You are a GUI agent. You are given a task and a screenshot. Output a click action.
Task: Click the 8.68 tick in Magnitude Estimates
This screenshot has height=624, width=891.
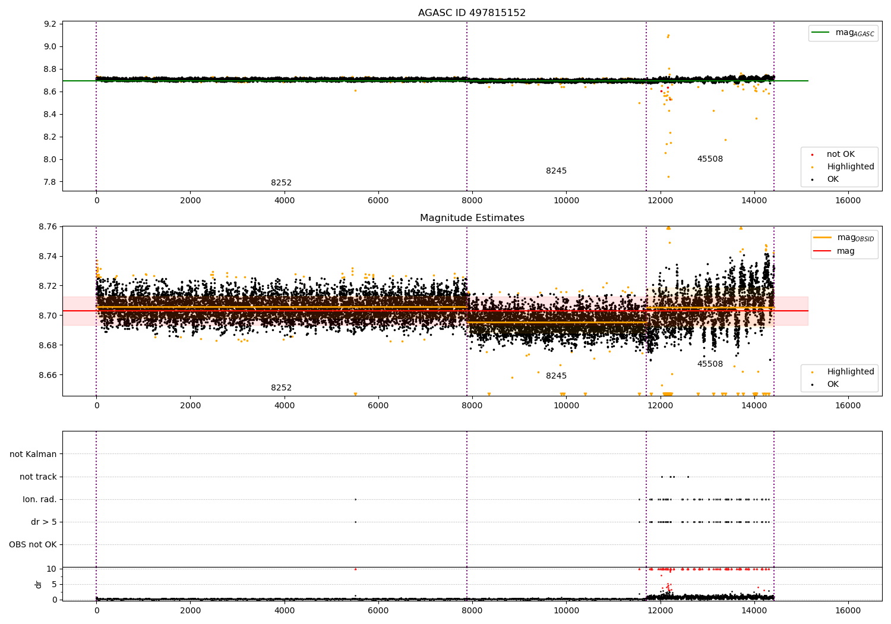[48, 345]
